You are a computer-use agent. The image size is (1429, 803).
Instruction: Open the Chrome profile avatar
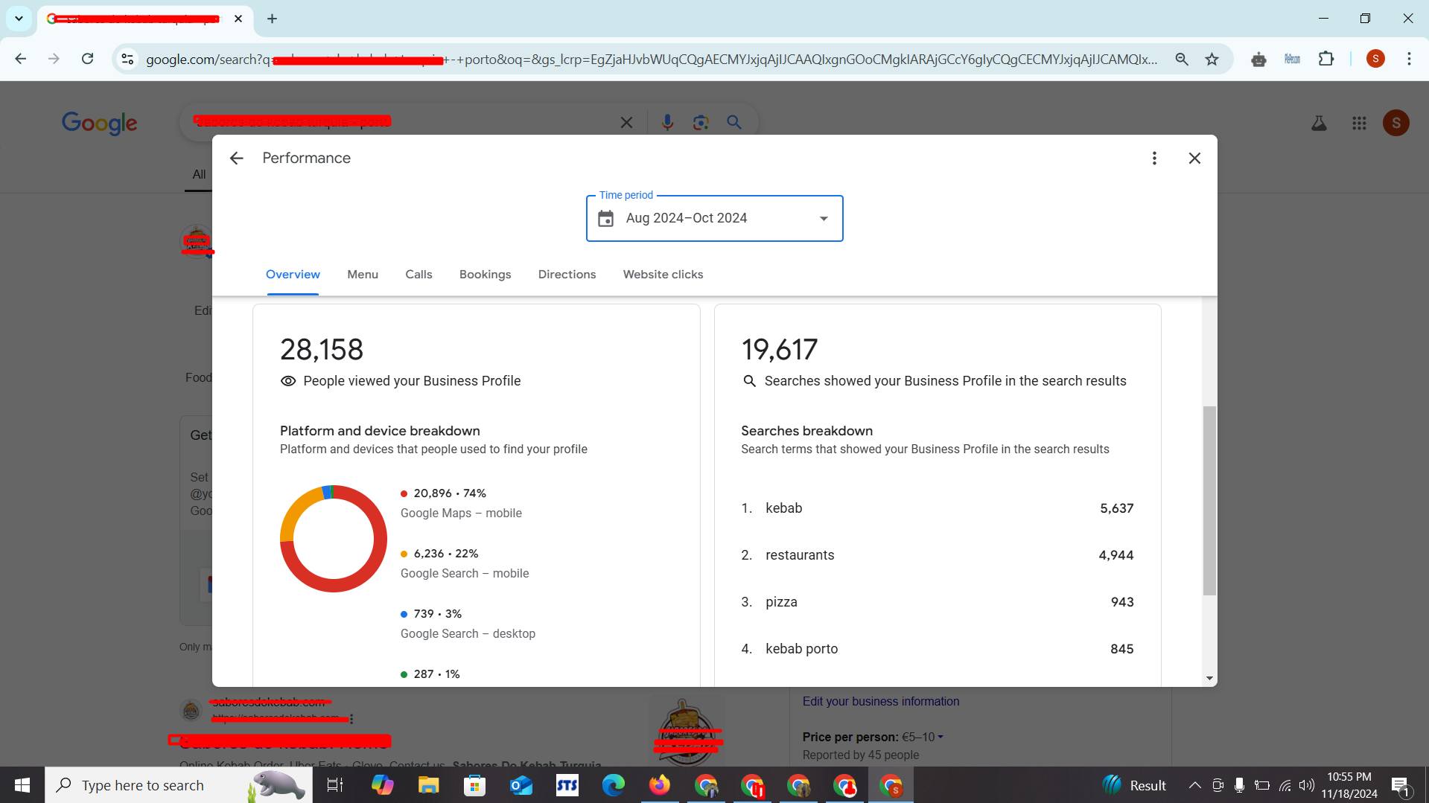pos(1375,59)
